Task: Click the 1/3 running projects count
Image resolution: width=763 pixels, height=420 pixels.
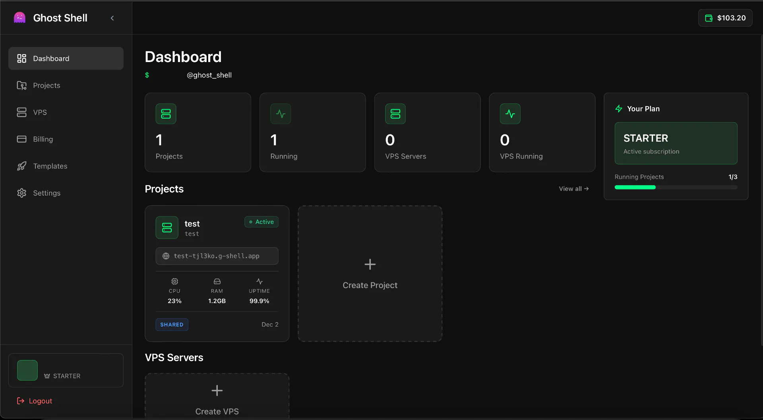Action: (x=733, y=177)
